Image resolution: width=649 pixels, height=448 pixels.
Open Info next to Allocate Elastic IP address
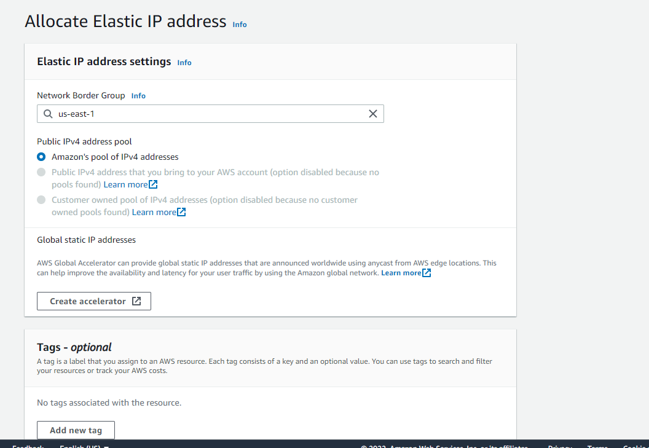(240, 25)
